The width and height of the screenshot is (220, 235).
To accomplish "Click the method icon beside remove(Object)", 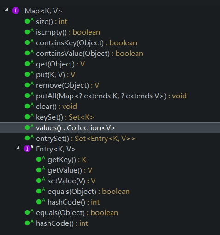I will [29, 84].
